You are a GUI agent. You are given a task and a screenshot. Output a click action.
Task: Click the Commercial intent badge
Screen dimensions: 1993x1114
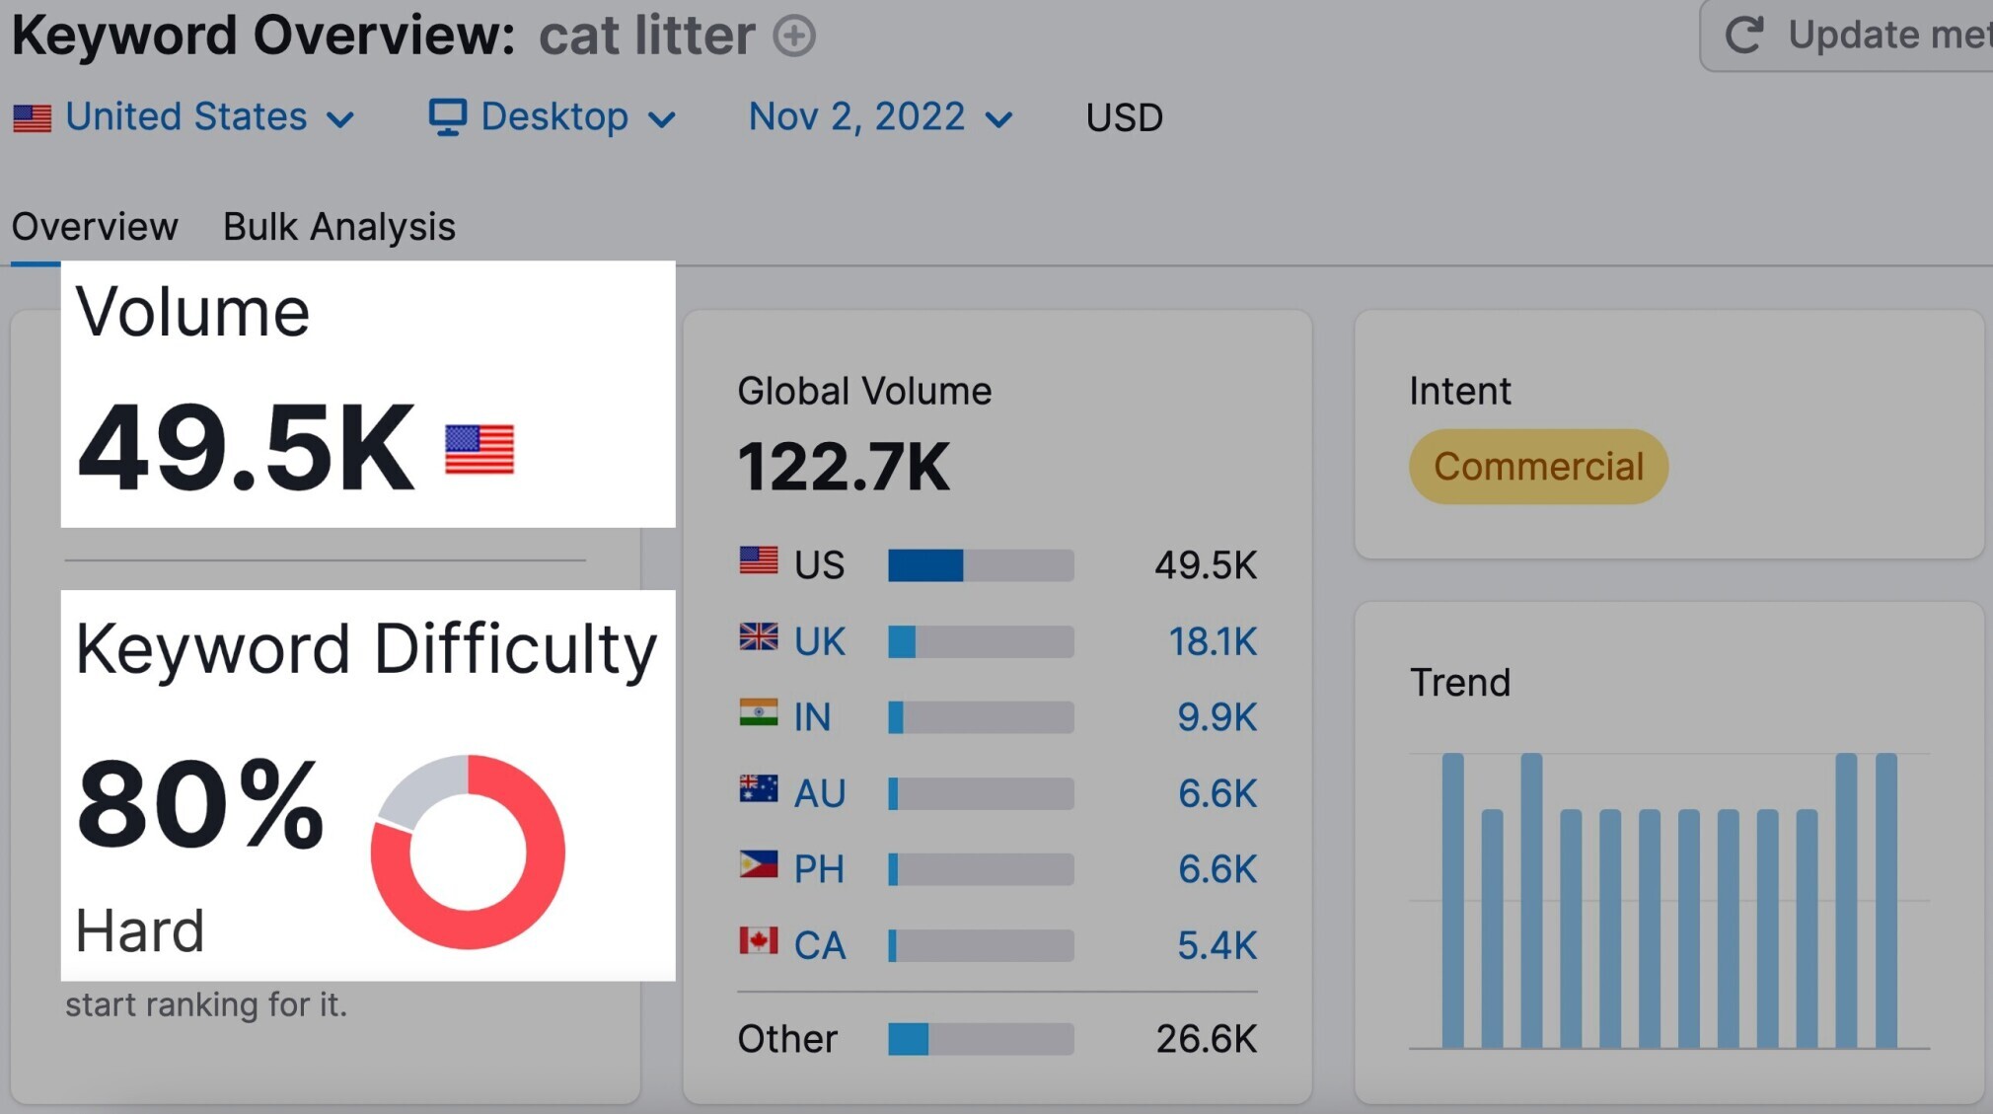point(1538,467)
